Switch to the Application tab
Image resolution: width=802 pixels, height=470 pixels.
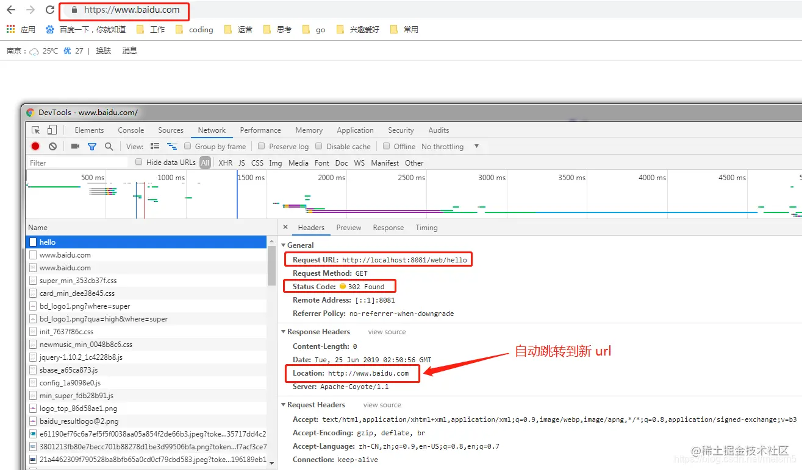355,130
